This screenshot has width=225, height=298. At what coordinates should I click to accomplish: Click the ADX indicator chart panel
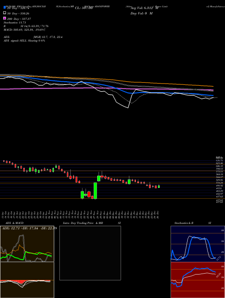(27, 244)
